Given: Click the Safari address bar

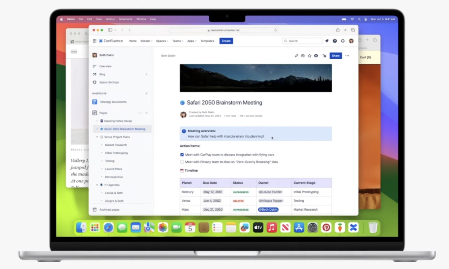Looking at the screenshot, I should point(223,30).
